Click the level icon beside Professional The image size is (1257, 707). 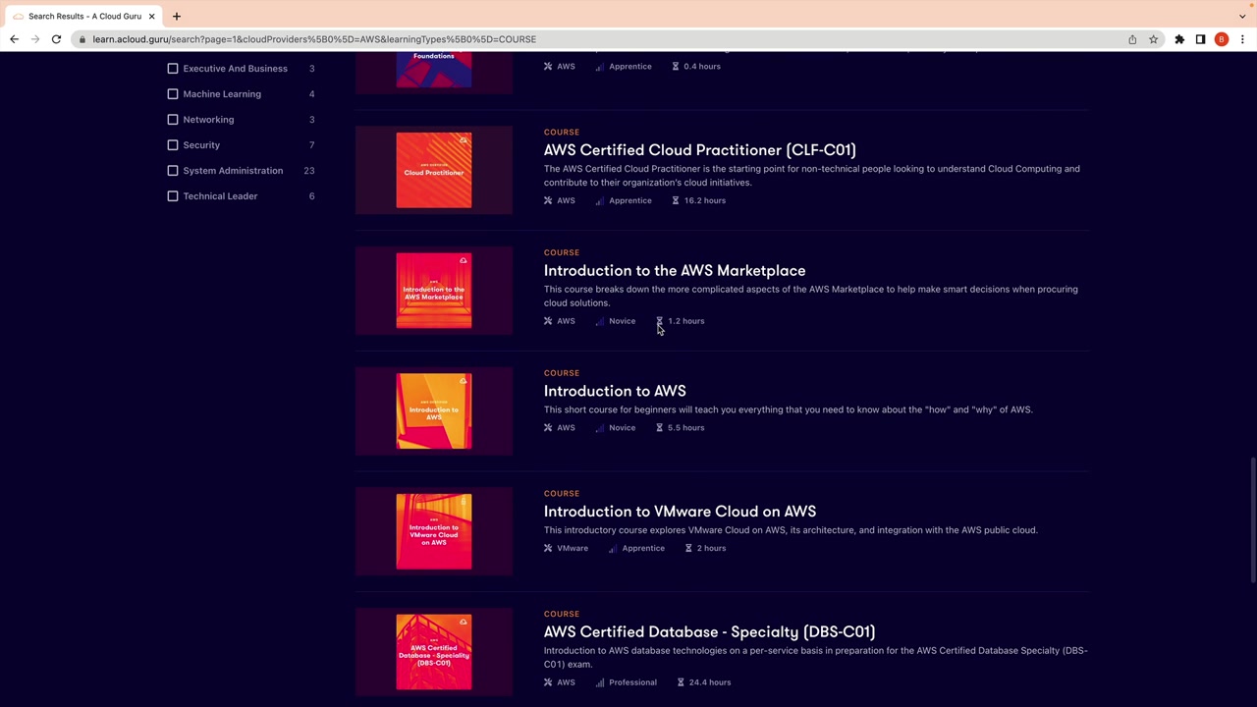[599, 682]
